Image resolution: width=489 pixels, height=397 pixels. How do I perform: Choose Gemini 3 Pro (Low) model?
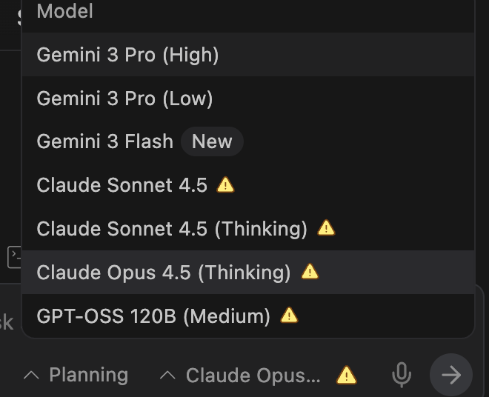(x=124, y=98)
